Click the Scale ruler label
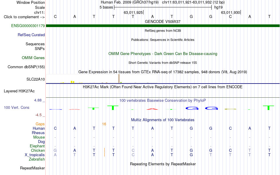Screen dimensions: 280x175 pyautogui.click(x=40, y=7)
